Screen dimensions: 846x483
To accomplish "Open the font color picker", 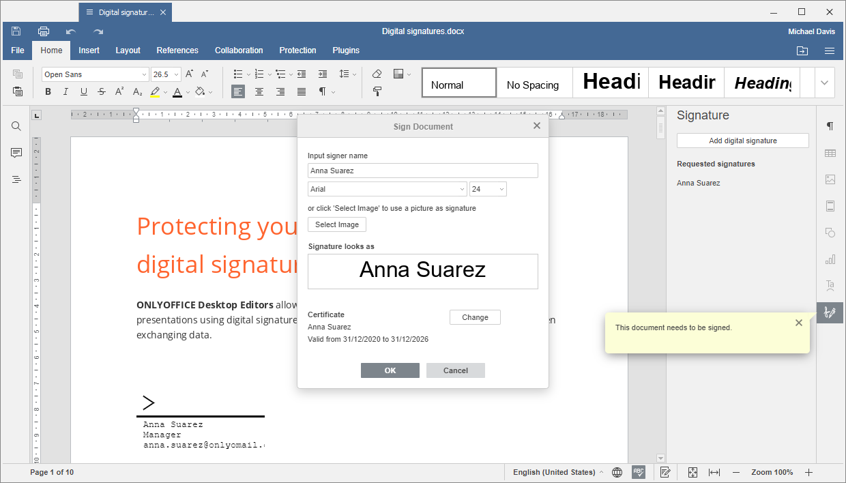I will pyautogui.click(x=188, y=91).
